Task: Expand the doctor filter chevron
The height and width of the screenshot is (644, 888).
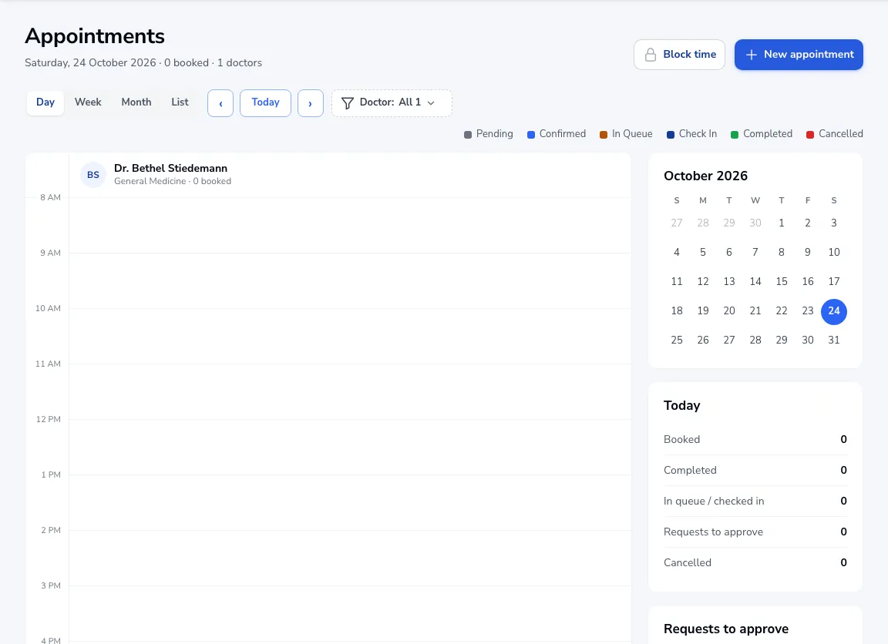Action: tap(431, 103)
